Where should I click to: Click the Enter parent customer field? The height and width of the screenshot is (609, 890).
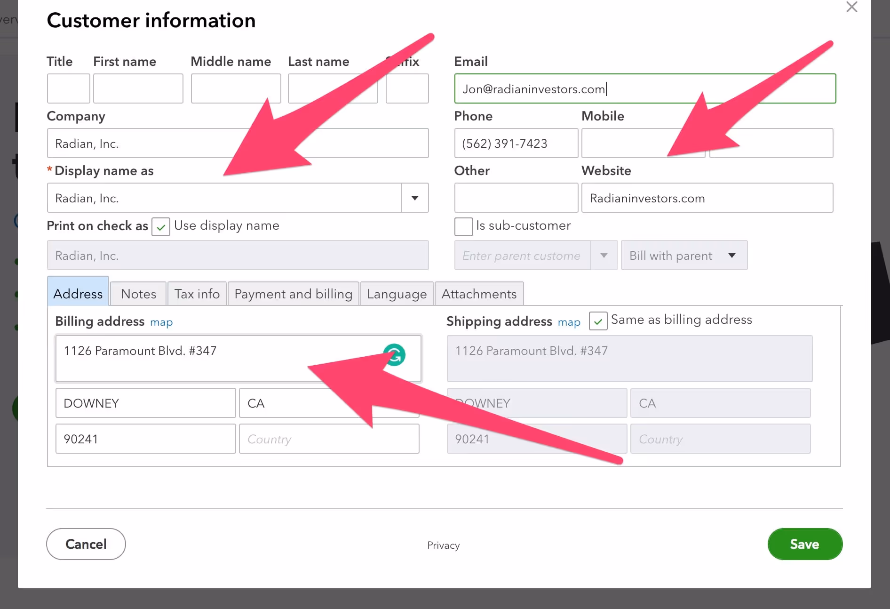522,256
